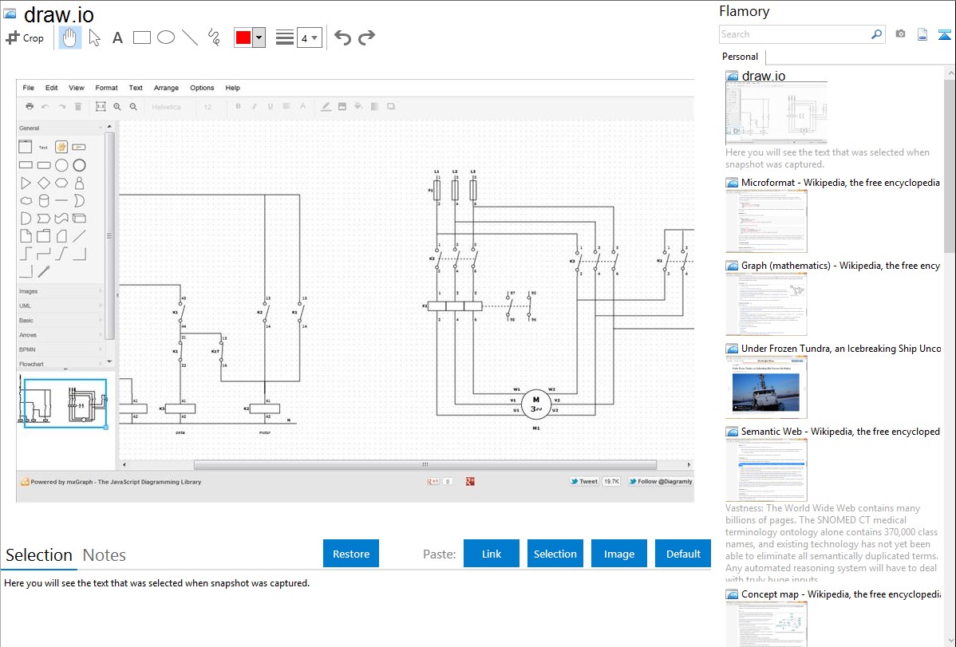Focus the Flamory search field
Image resolution: width=956 pixels, height=647 pixels.
[794, 34]
